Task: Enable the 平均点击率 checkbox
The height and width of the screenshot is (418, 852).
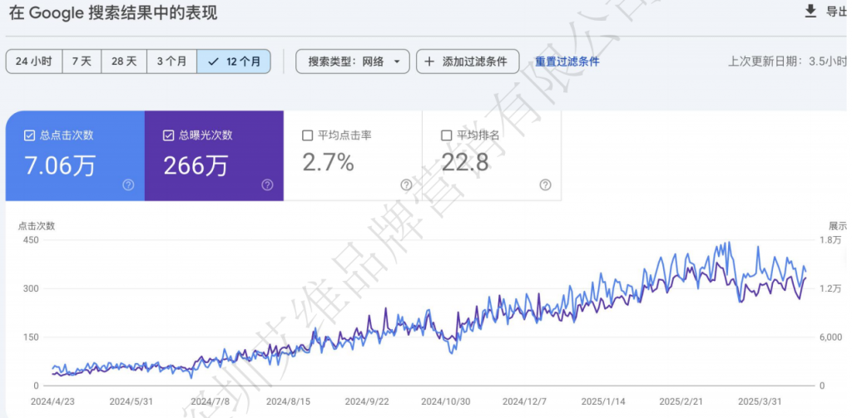Action: pos(308,135)
